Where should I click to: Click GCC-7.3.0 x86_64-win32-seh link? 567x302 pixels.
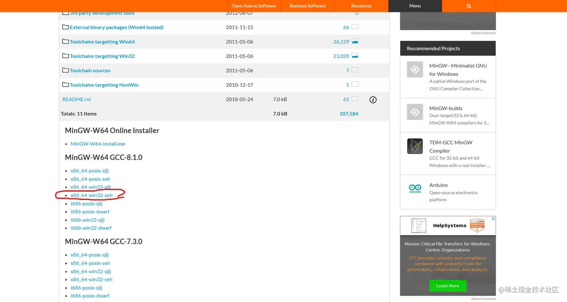point(91,279)
